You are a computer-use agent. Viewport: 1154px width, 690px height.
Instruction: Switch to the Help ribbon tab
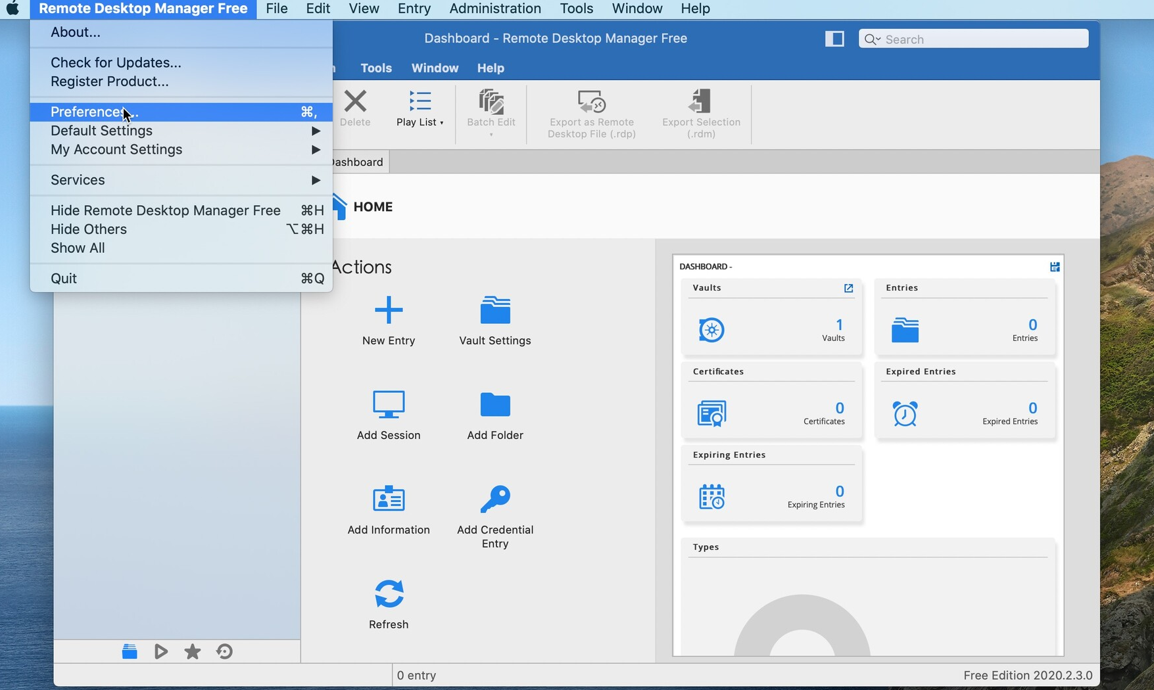point(491,68)
